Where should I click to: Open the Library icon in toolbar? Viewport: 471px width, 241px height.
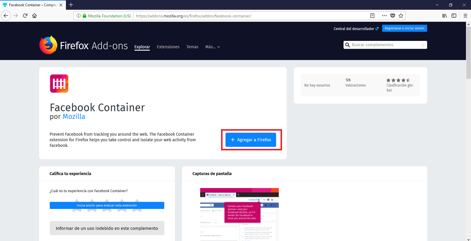445,16
